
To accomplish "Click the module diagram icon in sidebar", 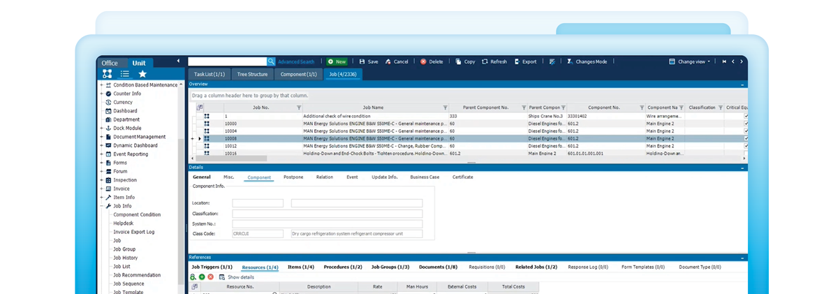I will coord(107,73).
